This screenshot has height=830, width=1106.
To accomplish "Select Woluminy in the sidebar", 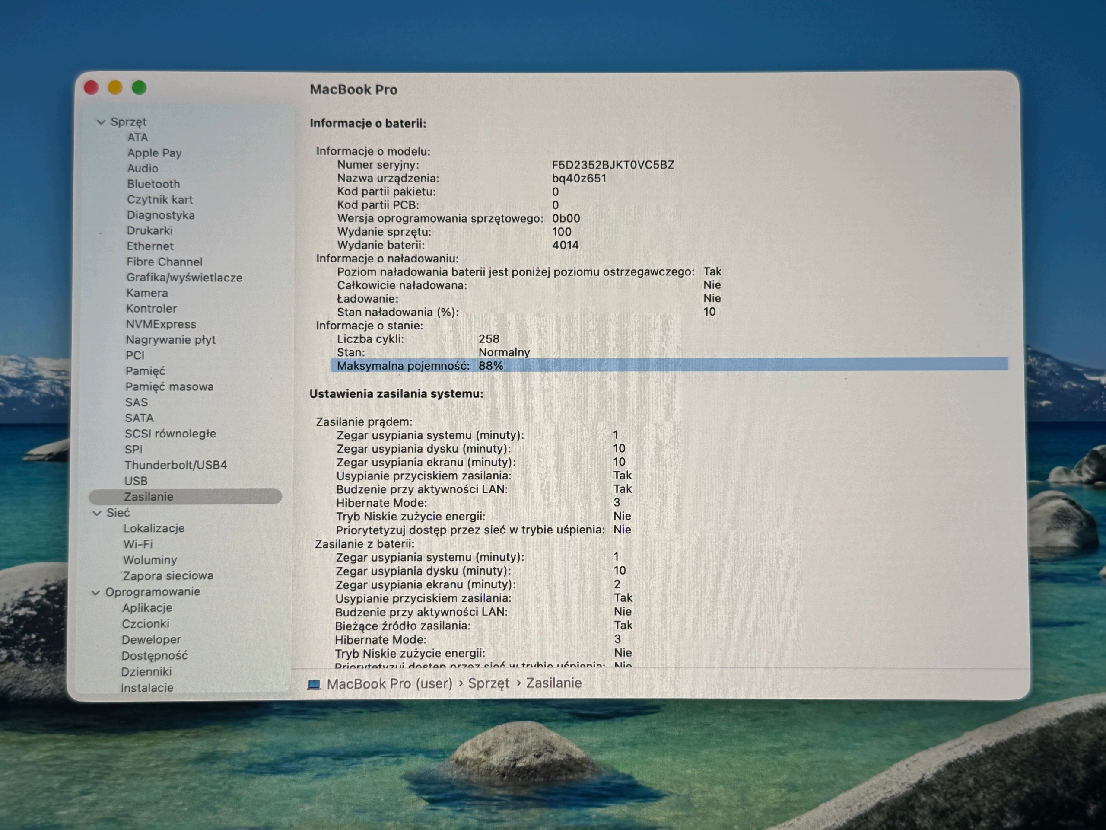I will (x=150, y=560).
